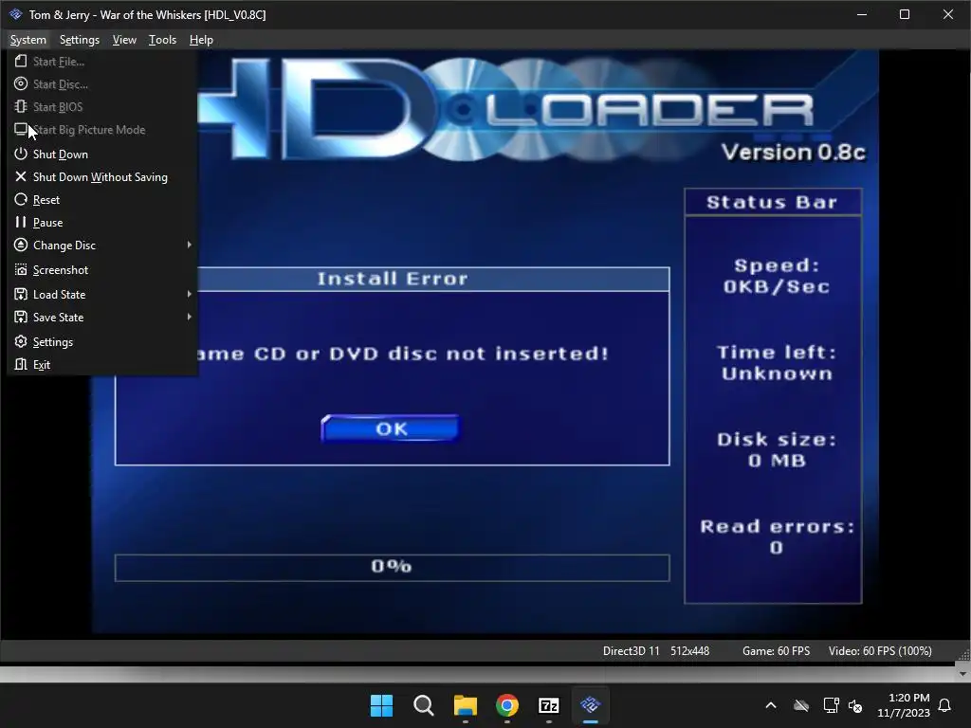Expand the Save State submenu arrow
Image resolution: width=971 pixels, height=728 pixels.
189,317
